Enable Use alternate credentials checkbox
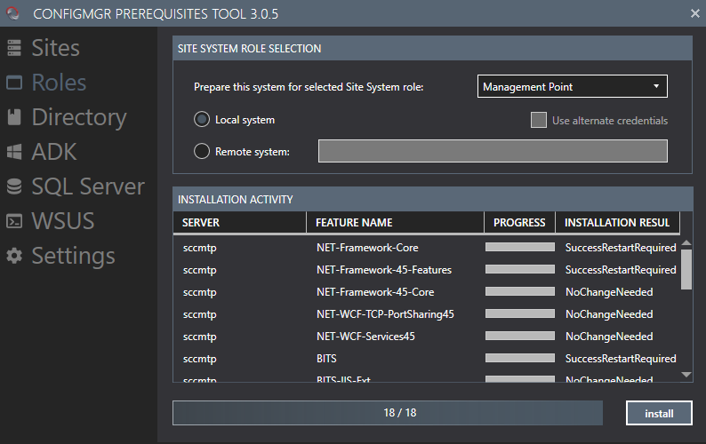 (x=539, y=120)
